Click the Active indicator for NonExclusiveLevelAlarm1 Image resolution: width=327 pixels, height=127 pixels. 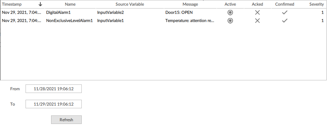pos(230,21)
